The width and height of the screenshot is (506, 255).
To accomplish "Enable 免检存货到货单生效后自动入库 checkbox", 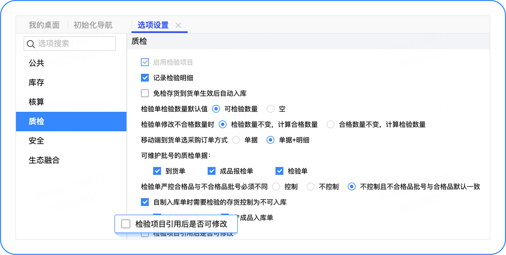I will pos(145,93).
